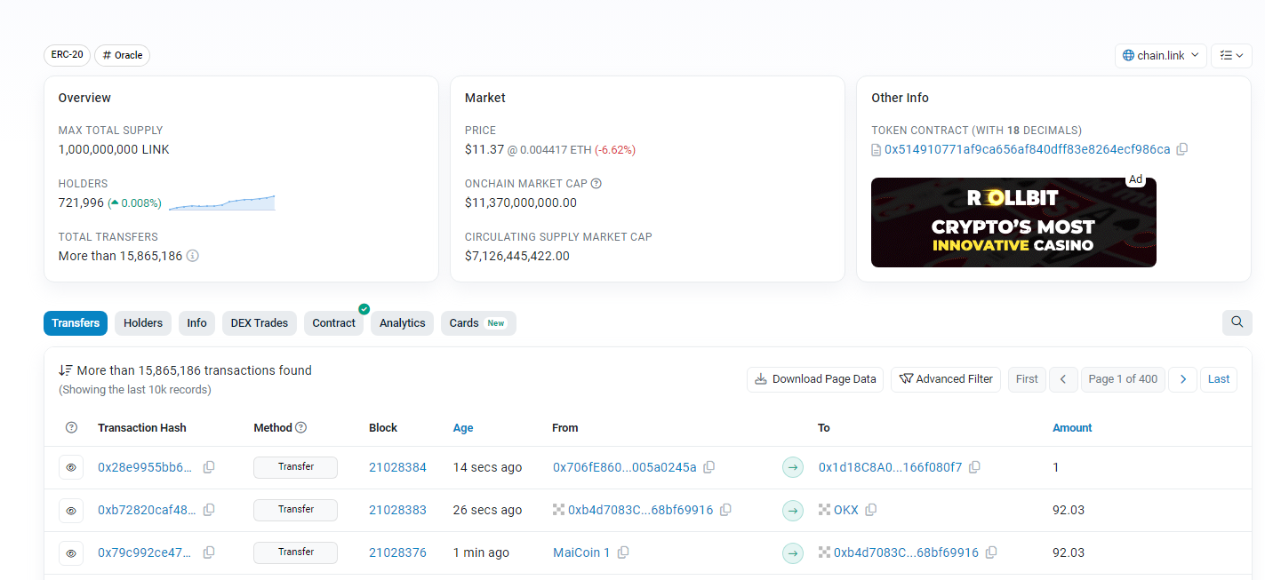Open the DEX Trades tab

[x=259, y=322]
